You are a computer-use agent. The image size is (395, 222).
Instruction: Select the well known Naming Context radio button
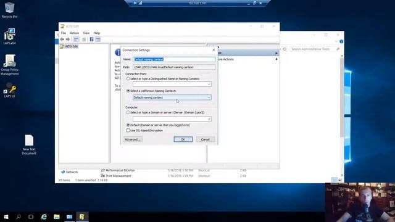(x=128, y=91)
